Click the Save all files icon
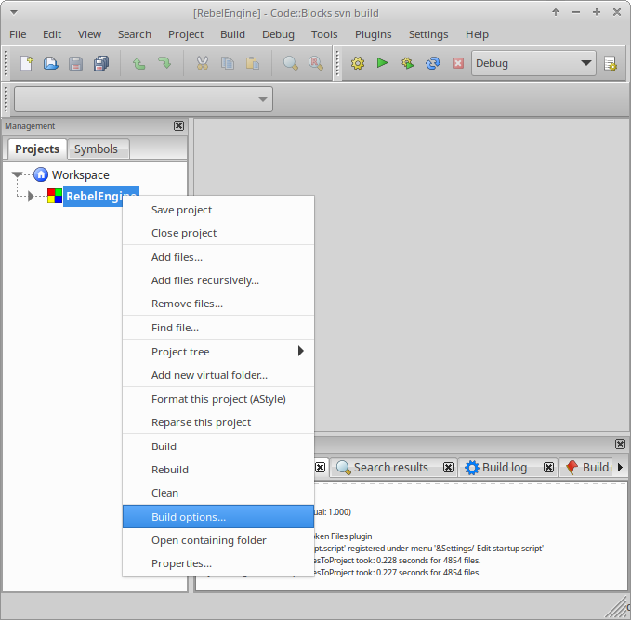Image resolution: width=631 pixels, height=620 pixels. click(x=101, y=63)
